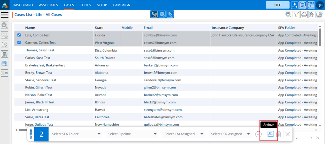The height and width of the screenshot is (144, 325).
Task: Open the Select CM Assigned dropdown
Action: (x=184, y=134)
